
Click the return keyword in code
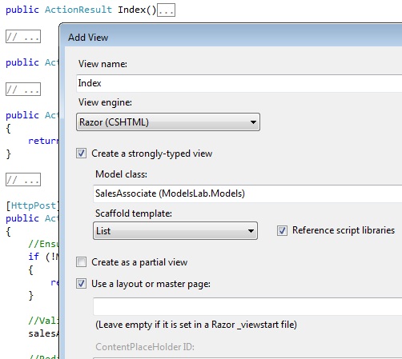(x=43, y=141)
